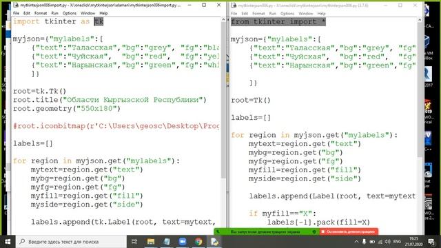
Task: Click the green screen sharing status banner
Action: coord(266,231)
